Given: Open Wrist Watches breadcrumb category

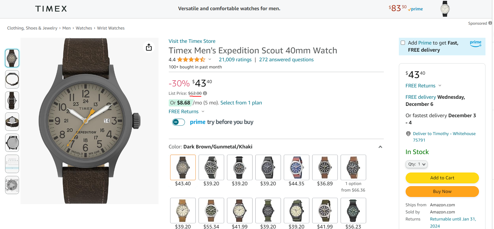Looking at the screenshot, I should [111, 28].
